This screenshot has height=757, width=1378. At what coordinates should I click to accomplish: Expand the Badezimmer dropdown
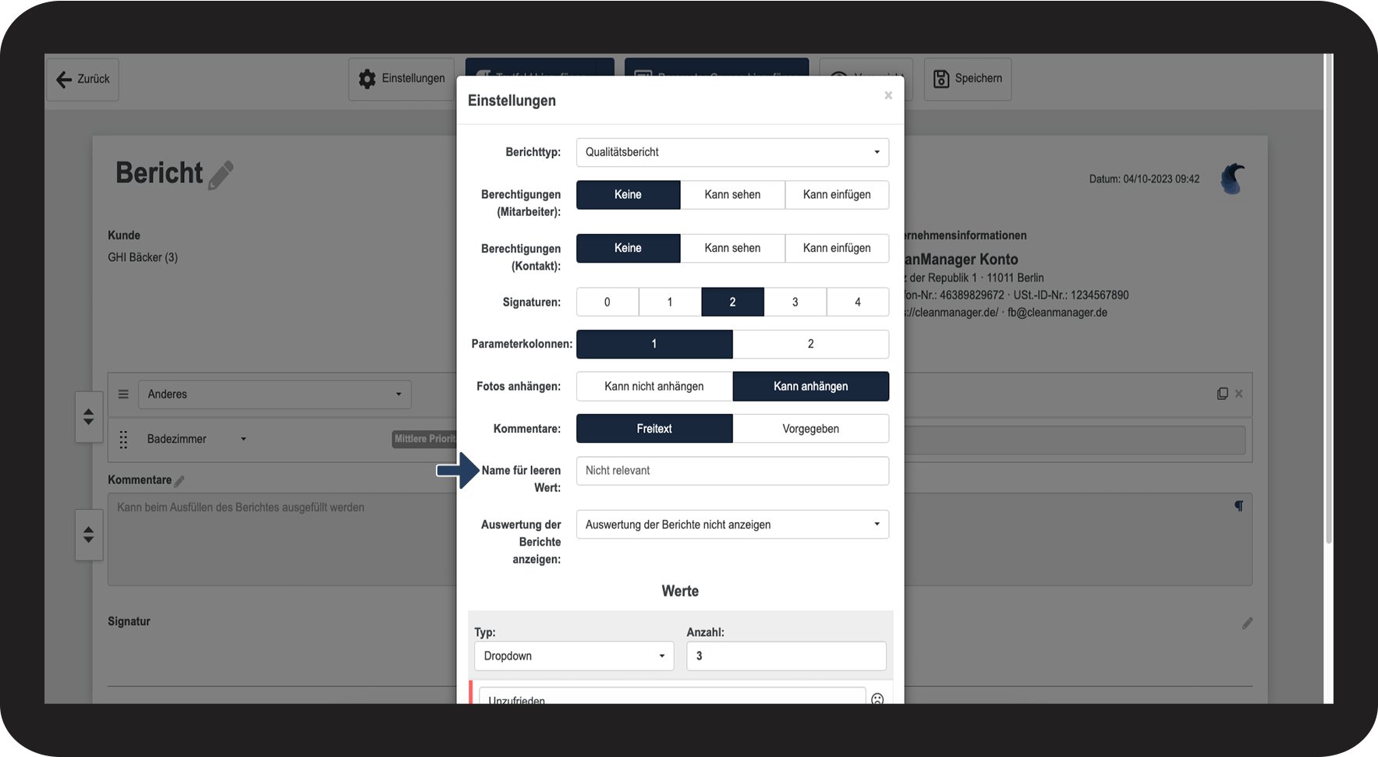click(197, 440)
